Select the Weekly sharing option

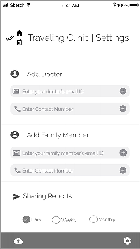(x=56, y=220)
